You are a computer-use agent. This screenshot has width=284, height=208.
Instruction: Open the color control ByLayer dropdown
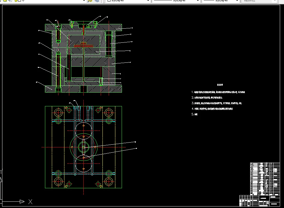128,1
